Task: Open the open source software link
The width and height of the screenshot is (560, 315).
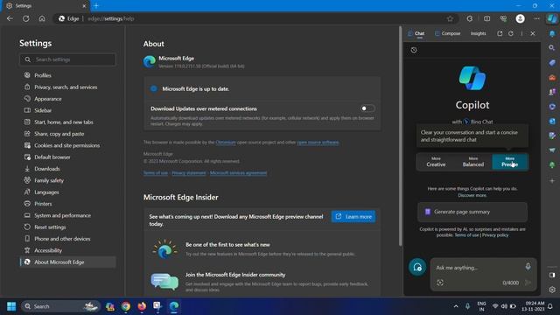Action: point(318,142)
